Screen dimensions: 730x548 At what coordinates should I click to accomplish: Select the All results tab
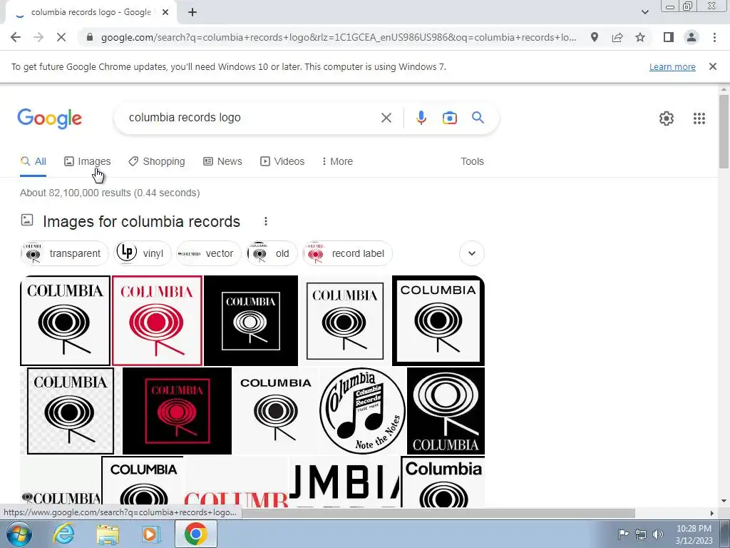tap(33, 162)
